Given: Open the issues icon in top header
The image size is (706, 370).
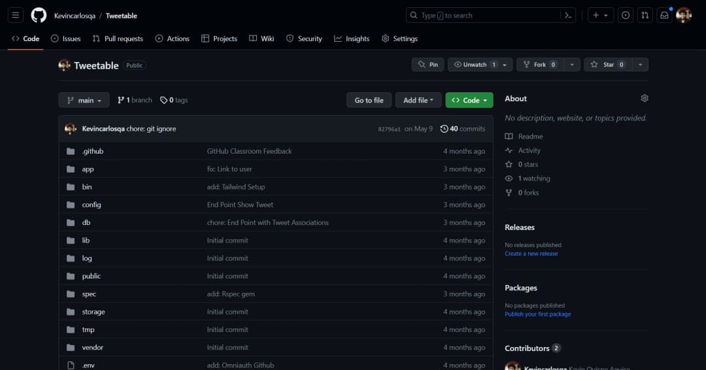Looking at the screenshot, I should (x=626, y=15).
